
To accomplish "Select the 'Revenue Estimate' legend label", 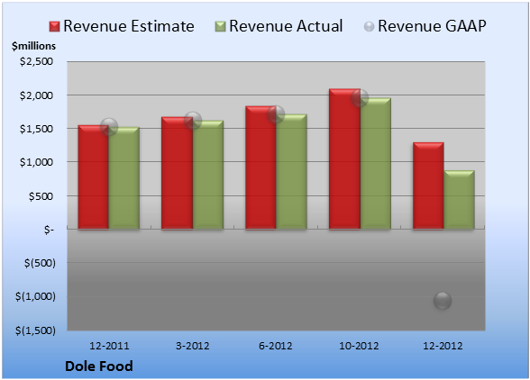I will (129, 26).
